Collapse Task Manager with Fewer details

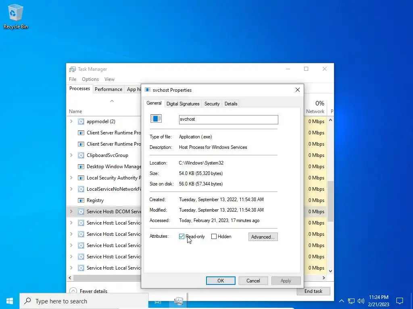tap(88, 291)
